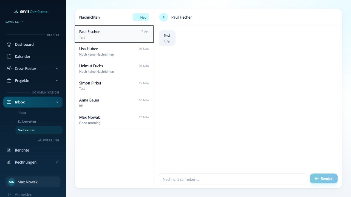
Task: Click the Dashboard gauge icon
Action: coord(9,44)
